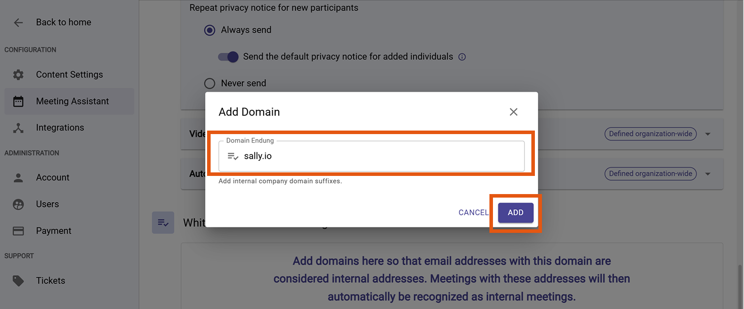Click the Whitelist section list-check icon
The image size is (744, 309).
pyautogui.click(x=163, y=222)
